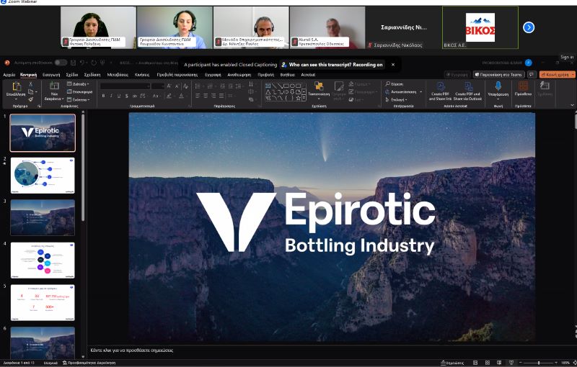Click the Create PDF and Share link icon

(440, 87)
